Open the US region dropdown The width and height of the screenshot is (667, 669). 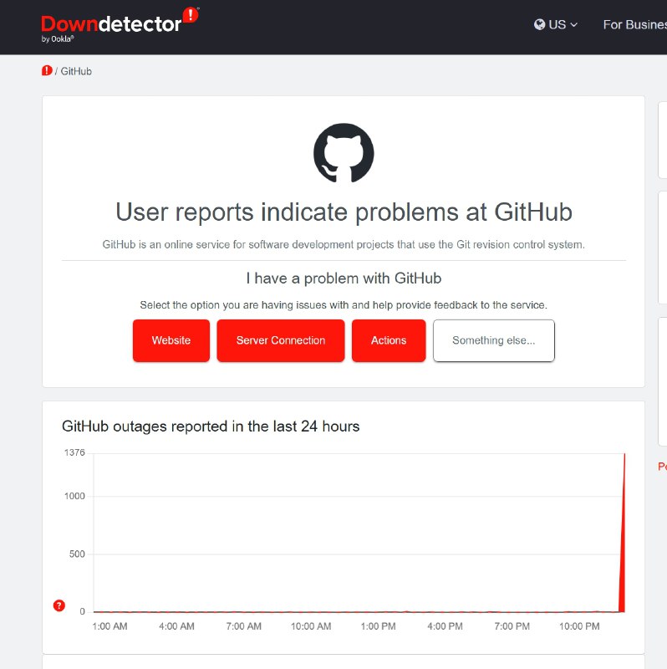tap(556, 25)
